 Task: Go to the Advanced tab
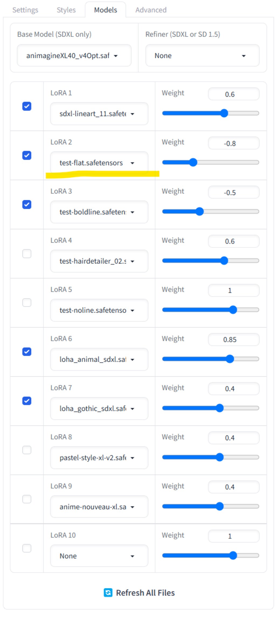pos(151,10)
